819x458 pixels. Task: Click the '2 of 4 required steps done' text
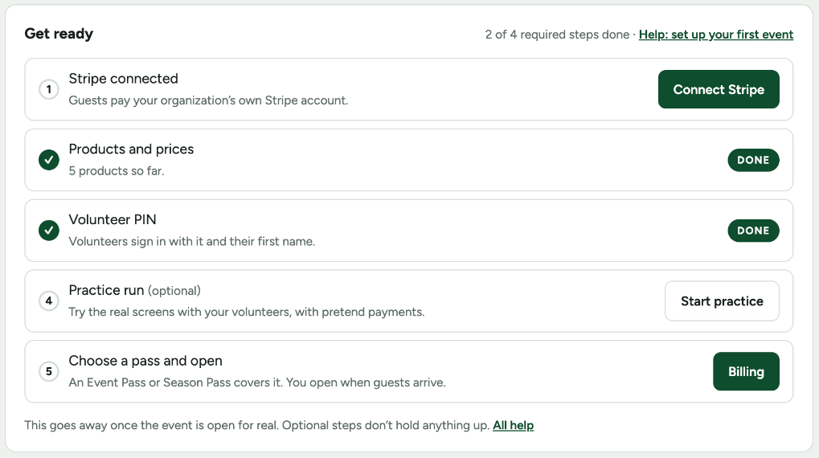pos(557,35)
